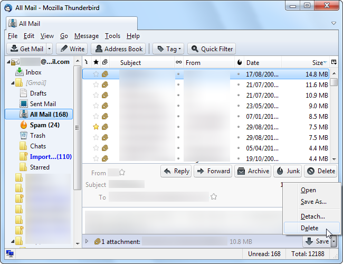343x264 pixels.
Task: Unstar the starred 29/08 message
Action: click(96, 127)
